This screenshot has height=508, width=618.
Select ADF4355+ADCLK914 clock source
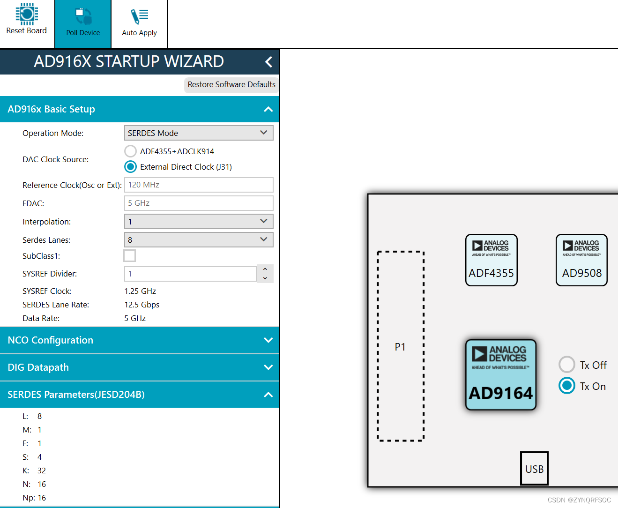131,151
